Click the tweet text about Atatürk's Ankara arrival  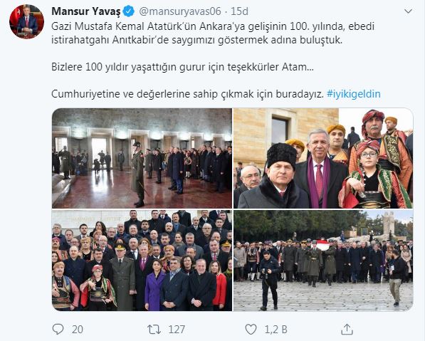click(213, 33)
